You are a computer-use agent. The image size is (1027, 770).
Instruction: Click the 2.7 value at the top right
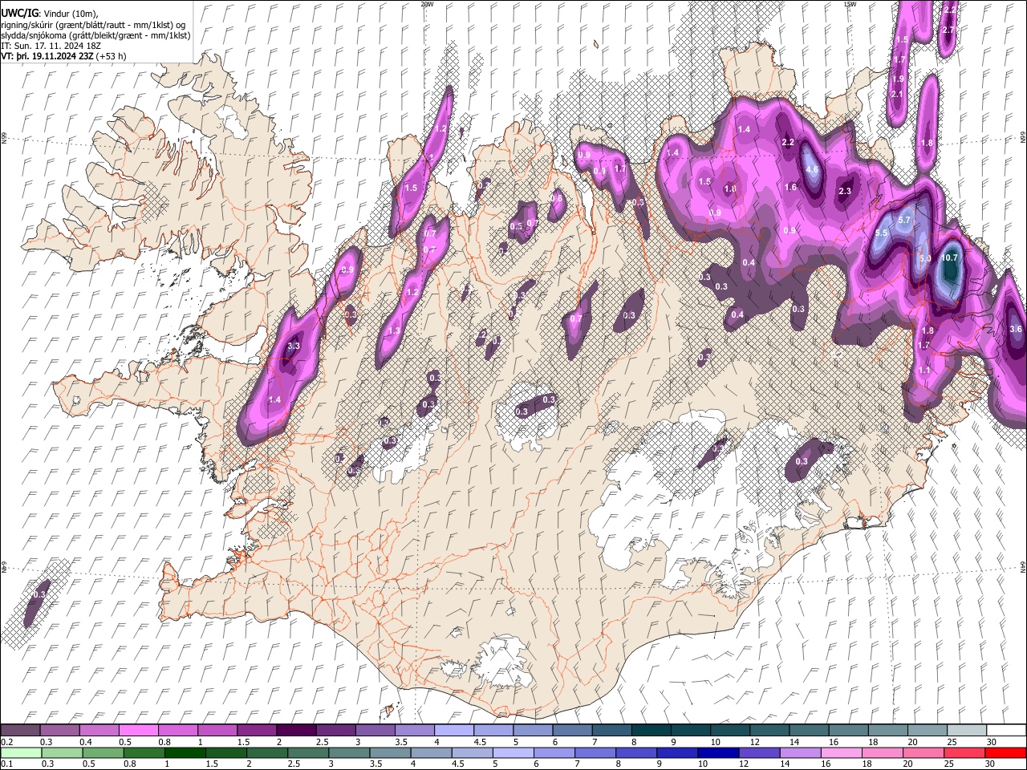pos(949,30)
